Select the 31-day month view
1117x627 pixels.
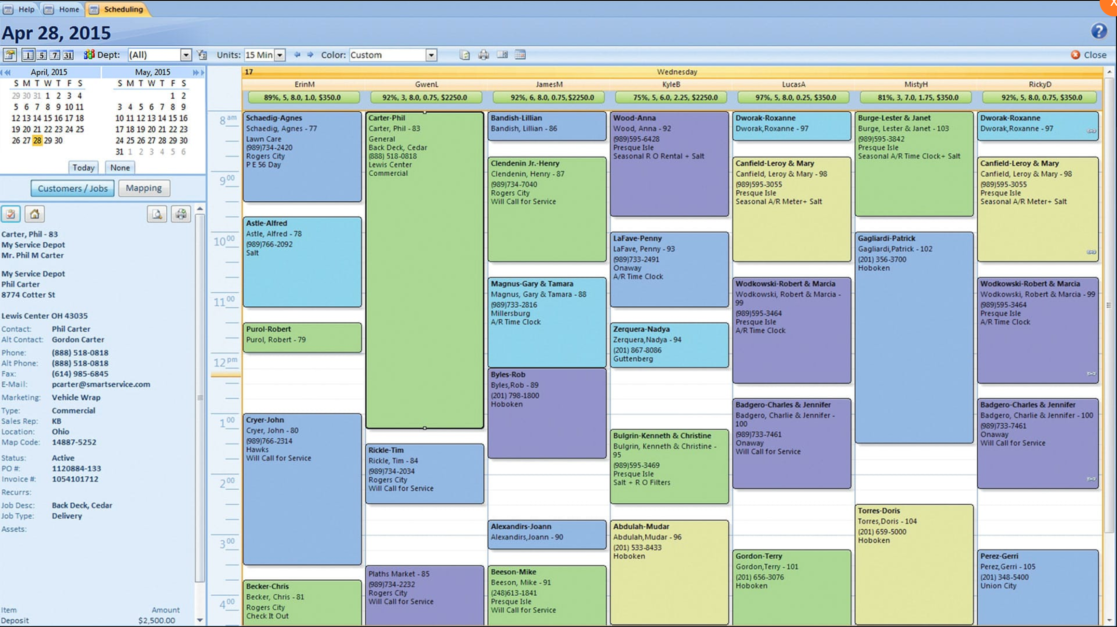[x=68, y=55]
